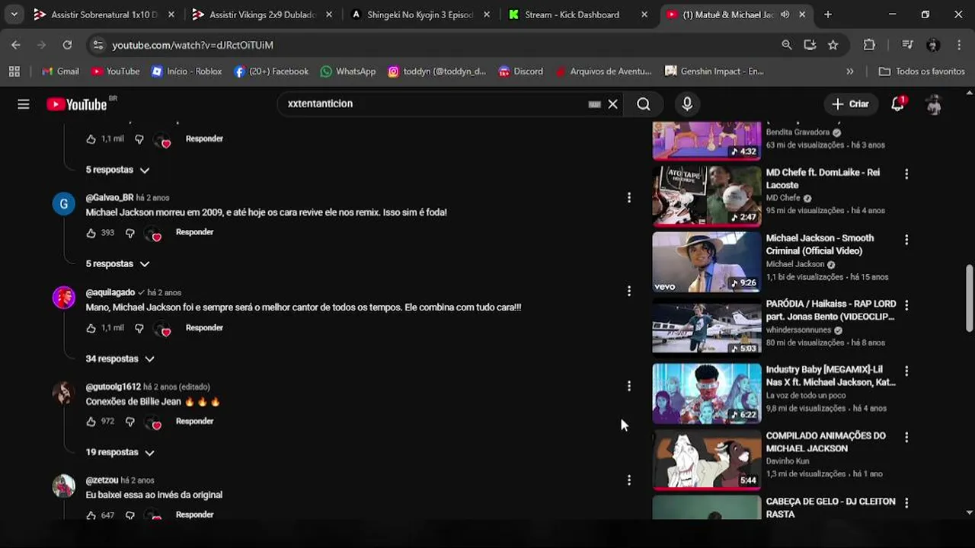Start voice search with the microphone
The image size is (975, 548).
(687, 104)
